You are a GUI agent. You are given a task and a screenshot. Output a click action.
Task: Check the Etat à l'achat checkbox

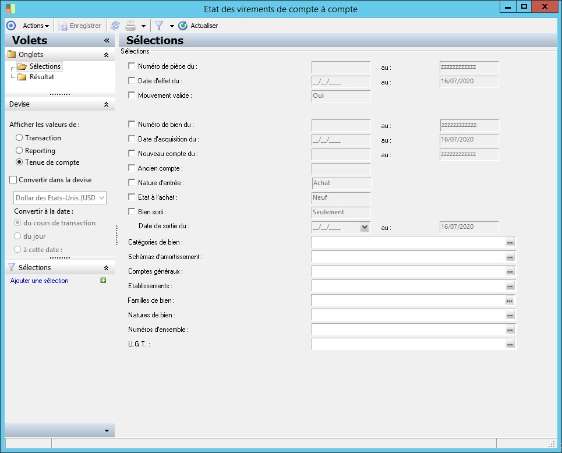(x=132, y=197)
